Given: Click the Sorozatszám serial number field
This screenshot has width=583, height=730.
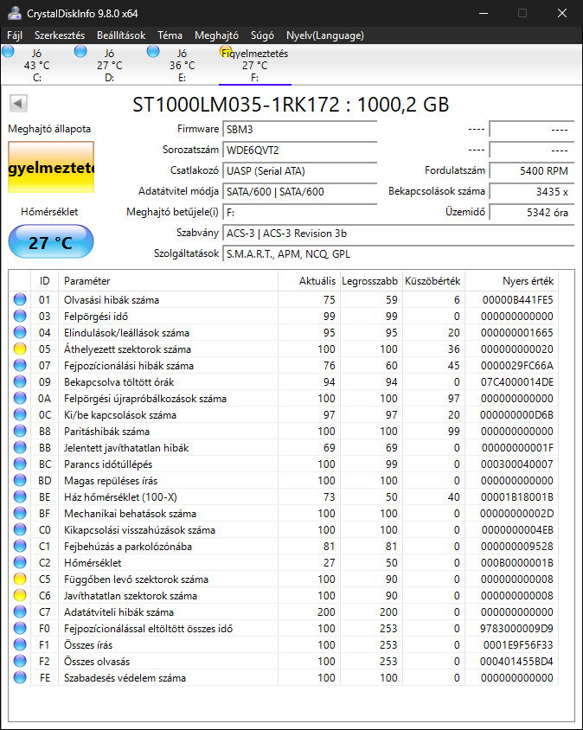Looking at the screenshot, I should tap(300, 150).
